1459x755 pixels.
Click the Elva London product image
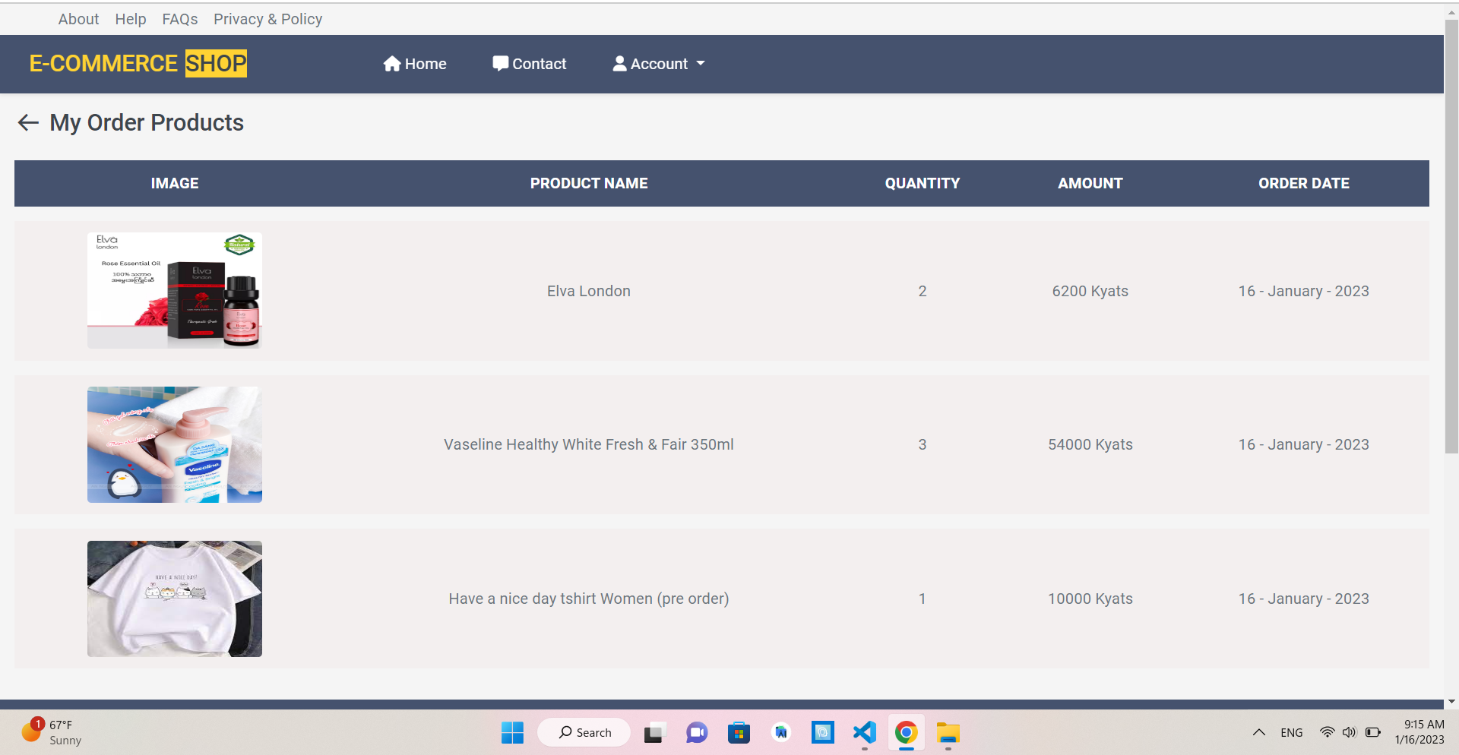pyautogui.click(x=175, y=290)
